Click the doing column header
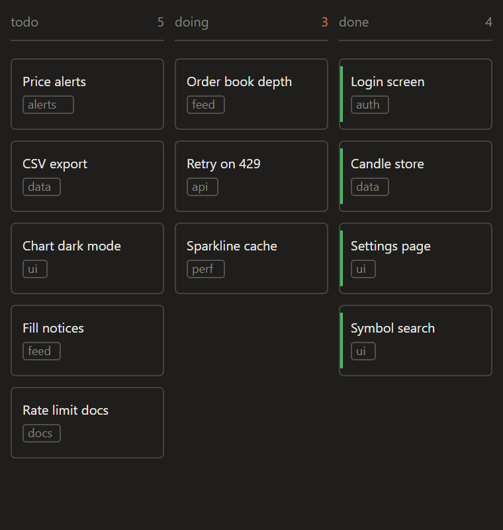This screenshot has height=530, width=503. (192, 23)
